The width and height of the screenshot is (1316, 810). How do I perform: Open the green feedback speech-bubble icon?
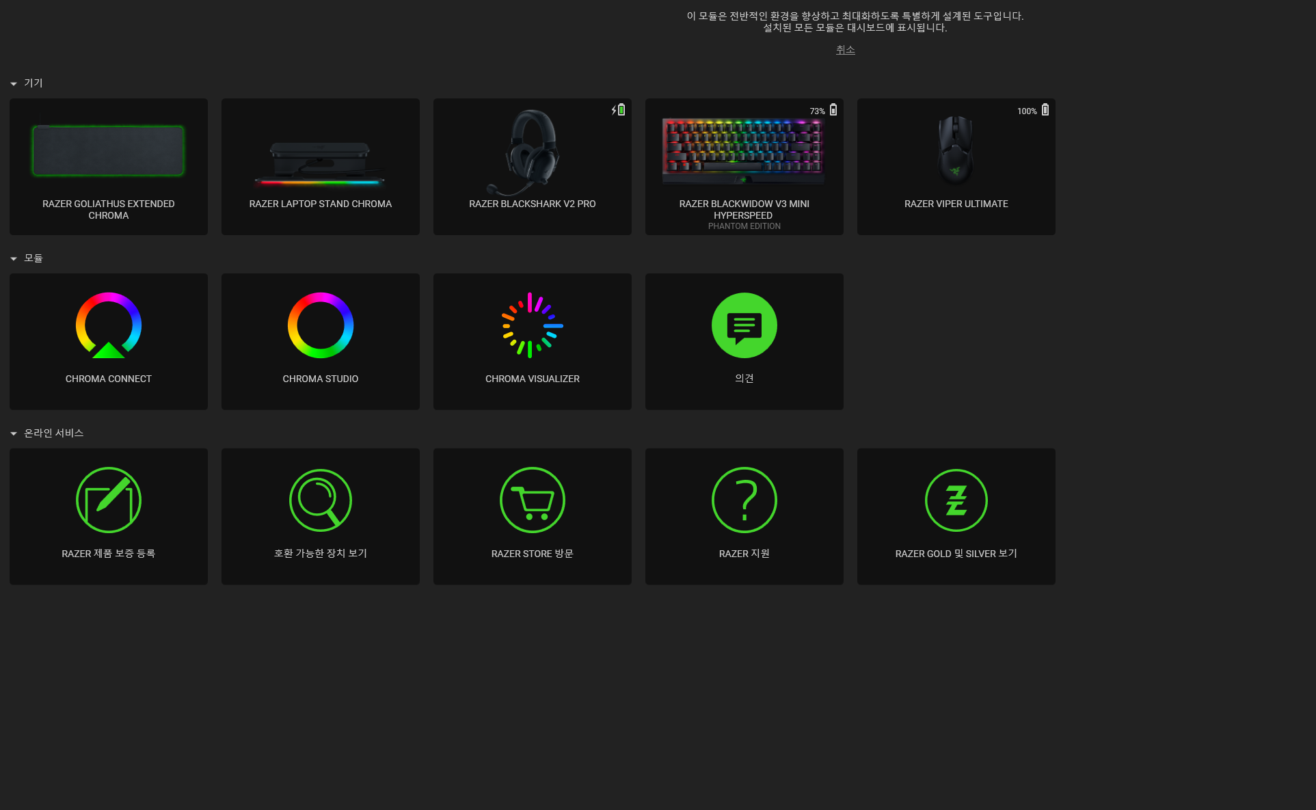click(x=744, y=325)
